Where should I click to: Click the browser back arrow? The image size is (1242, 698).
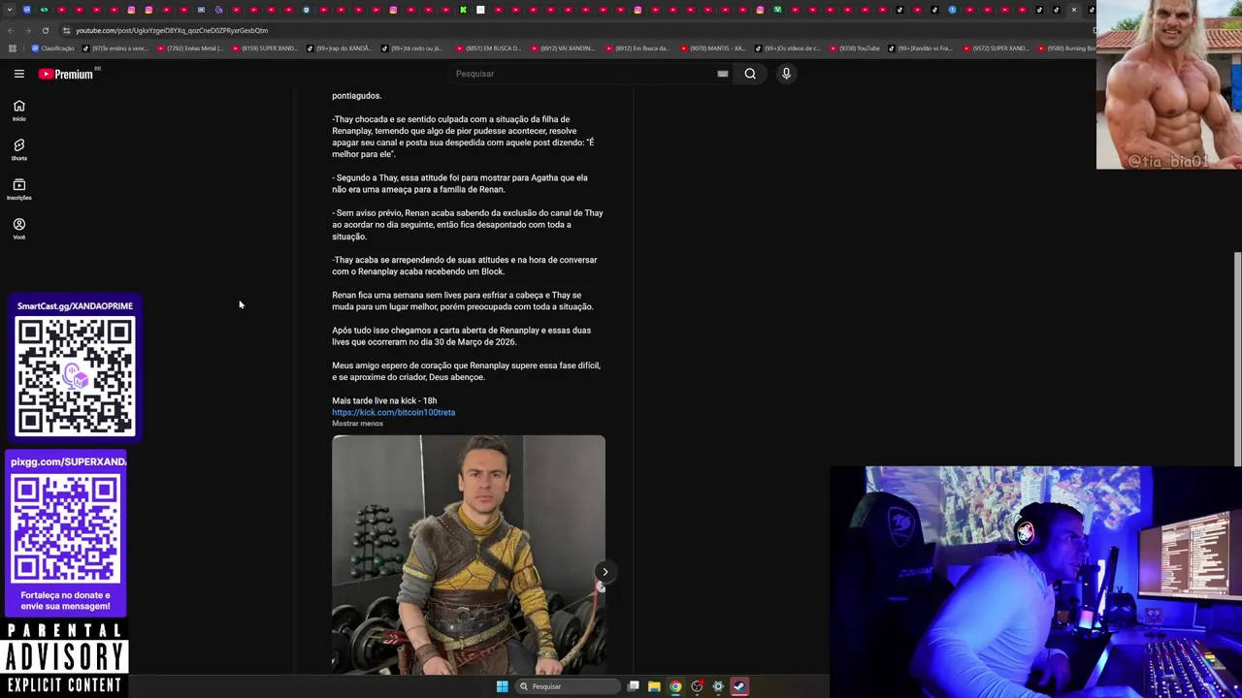pos(11,30)
